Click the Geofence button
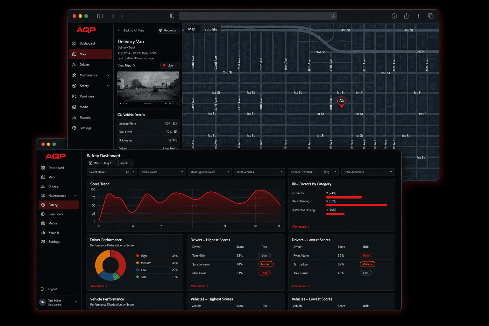489x326 pixels. point(168,30)
